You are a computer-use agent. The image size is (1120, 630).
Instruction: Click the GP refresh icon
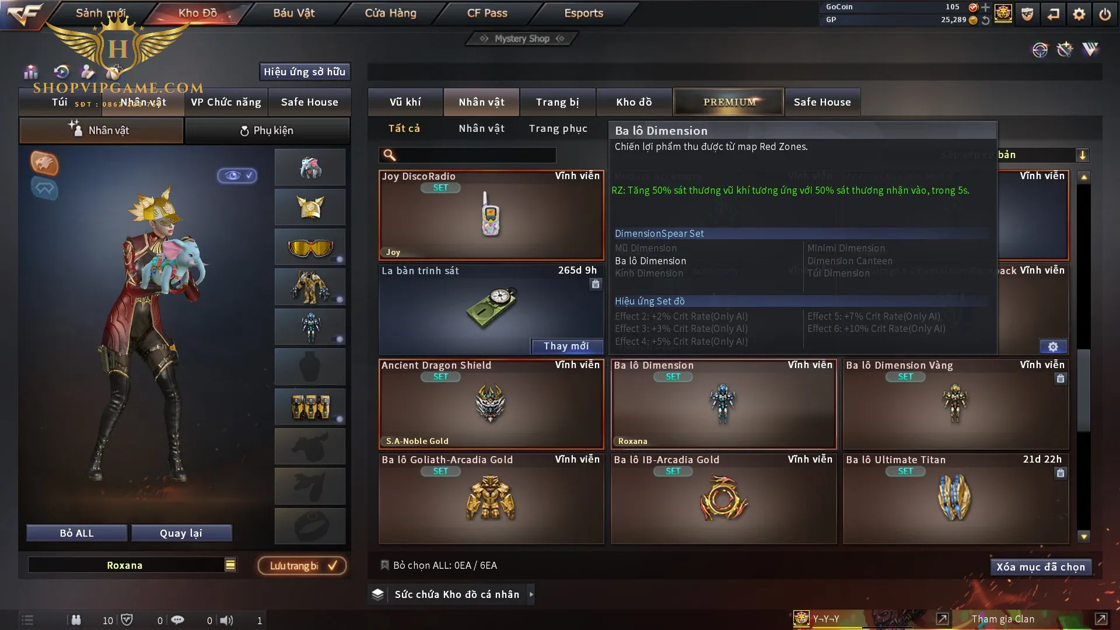[986, 20]
